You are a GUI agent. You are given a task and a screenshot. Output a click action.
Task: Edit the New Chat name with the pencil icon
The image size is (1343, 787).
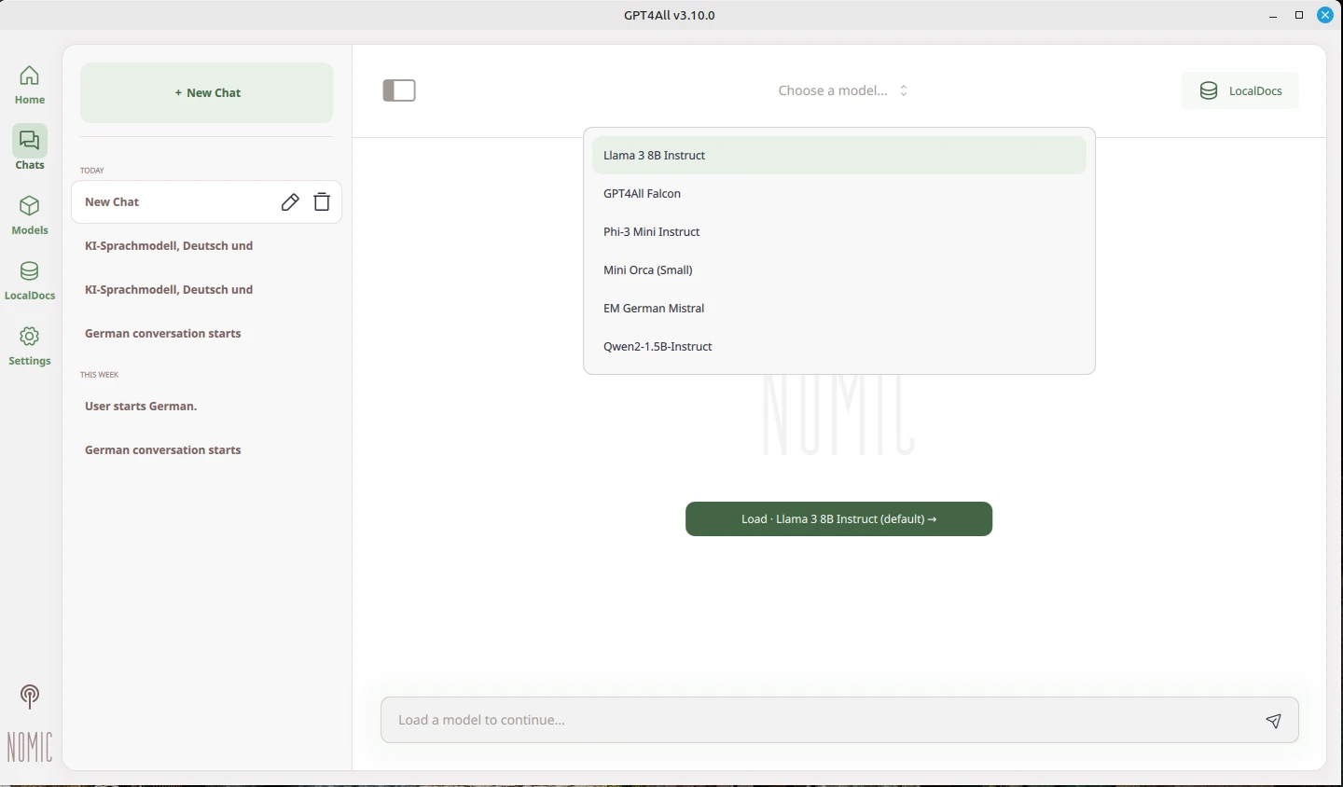click(x=290, y=202)
